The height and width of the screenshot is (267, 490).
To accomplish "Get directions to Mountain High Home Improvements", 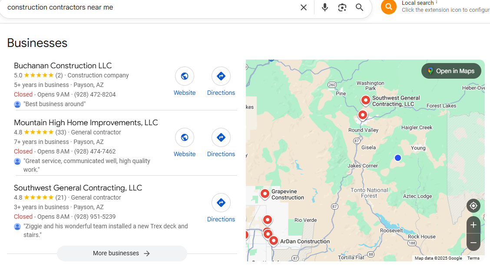I will pyautogui.click(x=221, y=143).
